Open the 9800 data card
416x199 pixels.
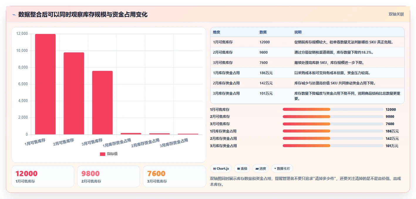click(x=109, y=176)
